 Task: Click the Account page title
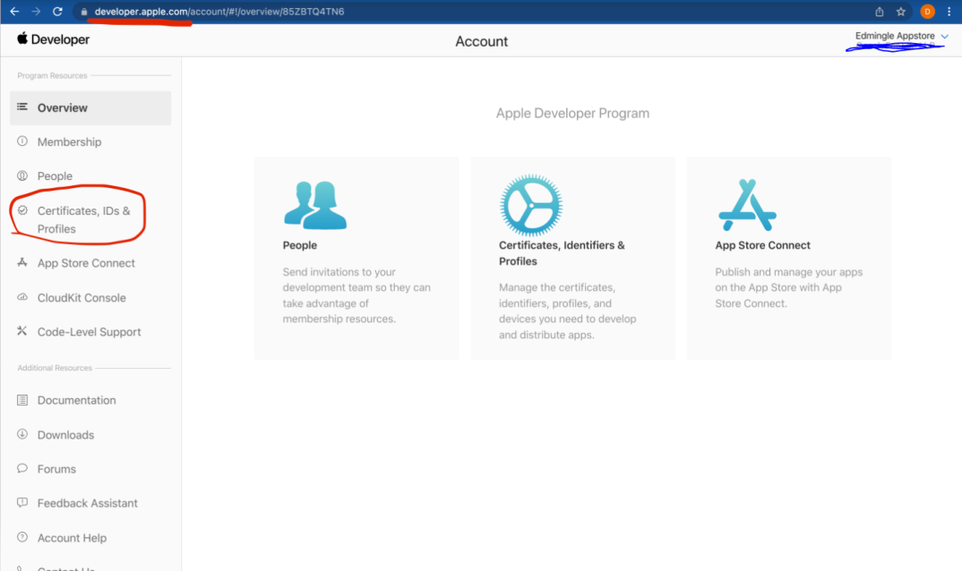(x=482, y=42)
